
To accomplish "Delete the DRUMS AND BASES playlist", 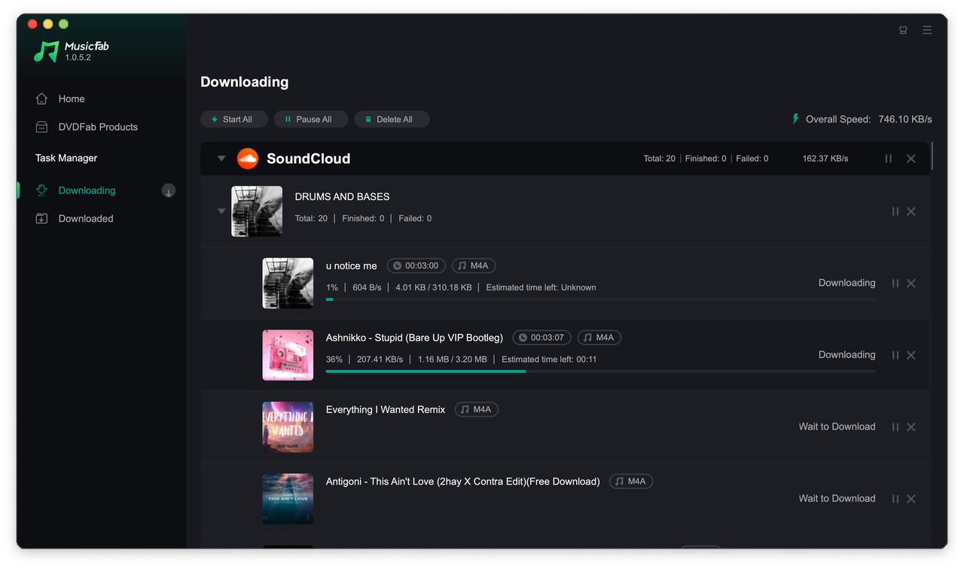I will 911,211.
